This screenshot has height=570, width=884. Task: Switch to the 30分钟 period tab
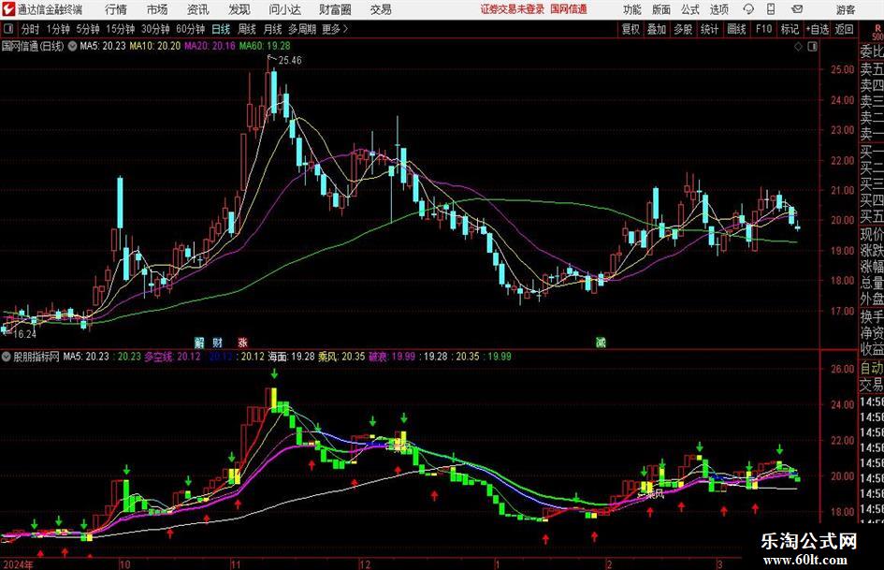click(x=155, y=29)
